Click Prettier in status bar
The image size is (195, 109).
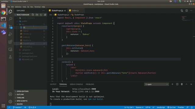coord(181,107)
